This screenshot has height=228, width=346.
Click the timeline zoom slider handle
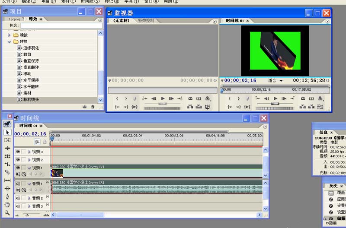pyautogui.click(x=27, y=215)
